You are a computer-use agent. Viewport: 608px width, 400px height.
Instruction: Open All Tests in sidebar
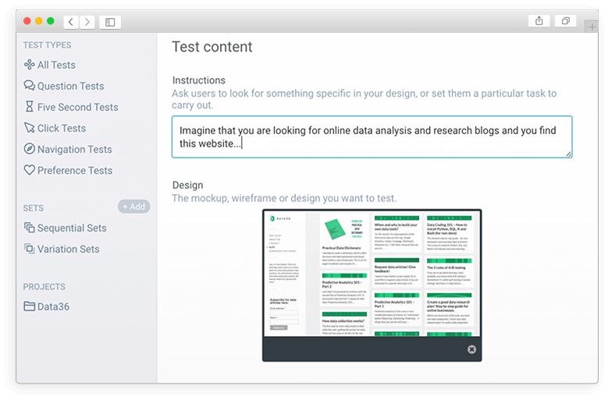point(50,65)
